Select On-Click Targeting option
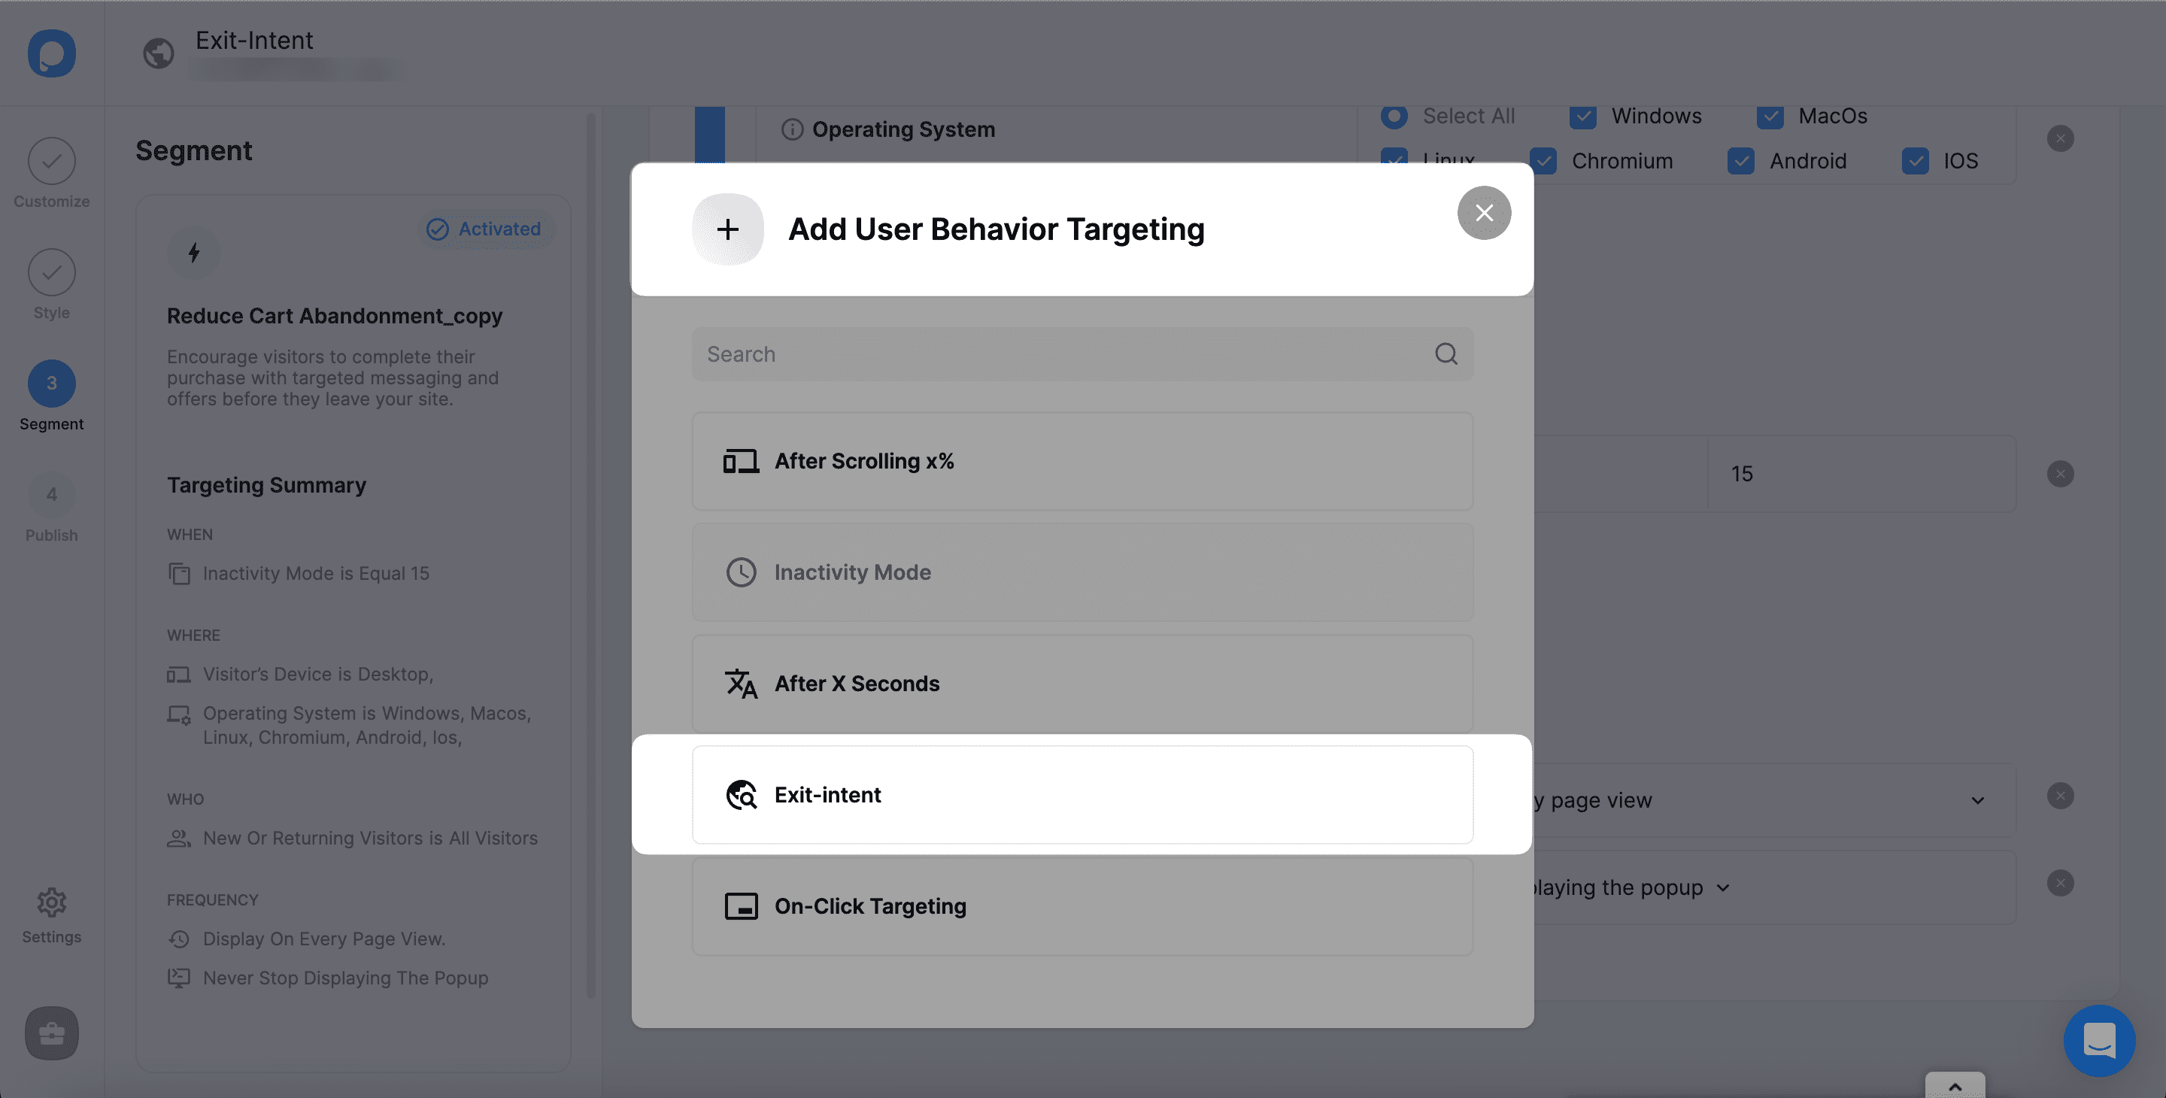The height and width of the screenshot is (1098, 2166). (x=1082, y=906)
